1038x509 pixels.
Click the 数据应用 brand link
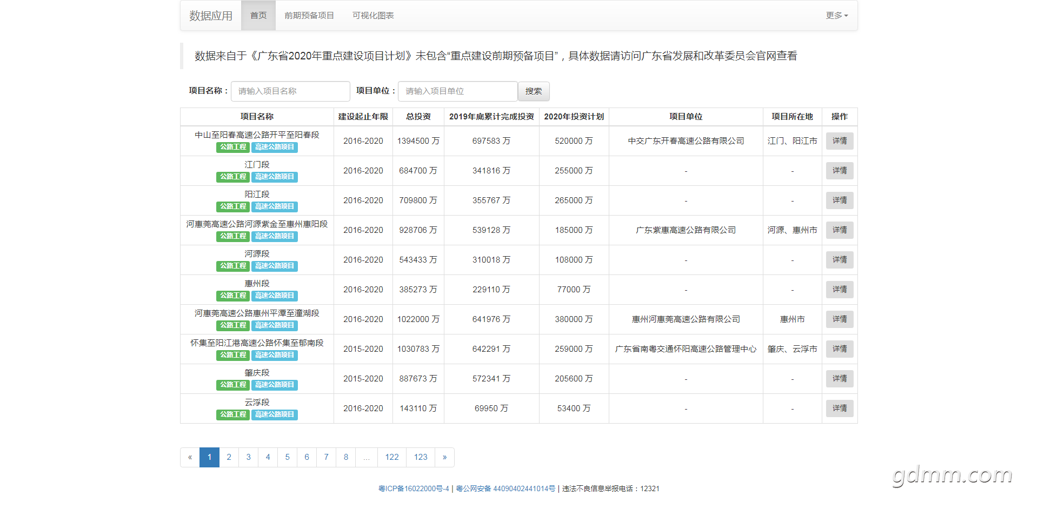point(211,16)
